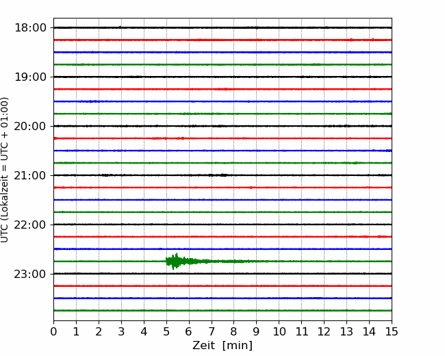Image resolution: width=445 pixels, height=356 pixels.
Task: Select the 10 minute tick label
Action: click(279, 332)
